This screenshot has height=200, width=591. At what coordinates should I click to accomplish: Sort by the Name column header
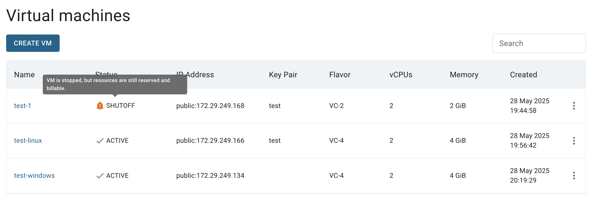(24, 75)
